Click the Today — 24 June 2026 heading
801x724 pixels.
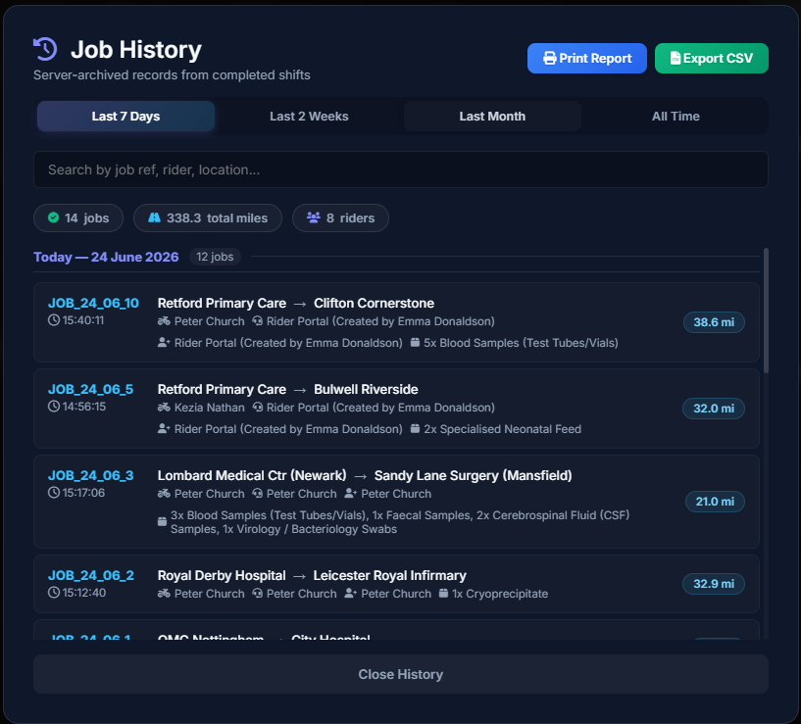(106, 257)
